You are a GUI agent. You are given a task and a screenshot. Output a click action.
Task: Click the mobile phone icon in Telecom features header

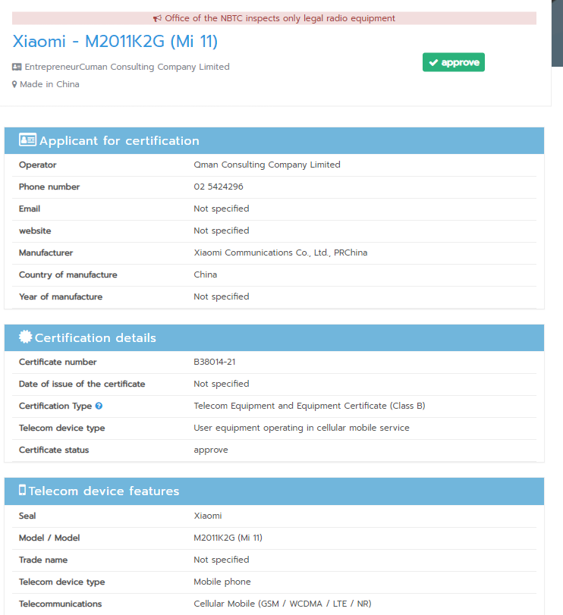point(22,491)
